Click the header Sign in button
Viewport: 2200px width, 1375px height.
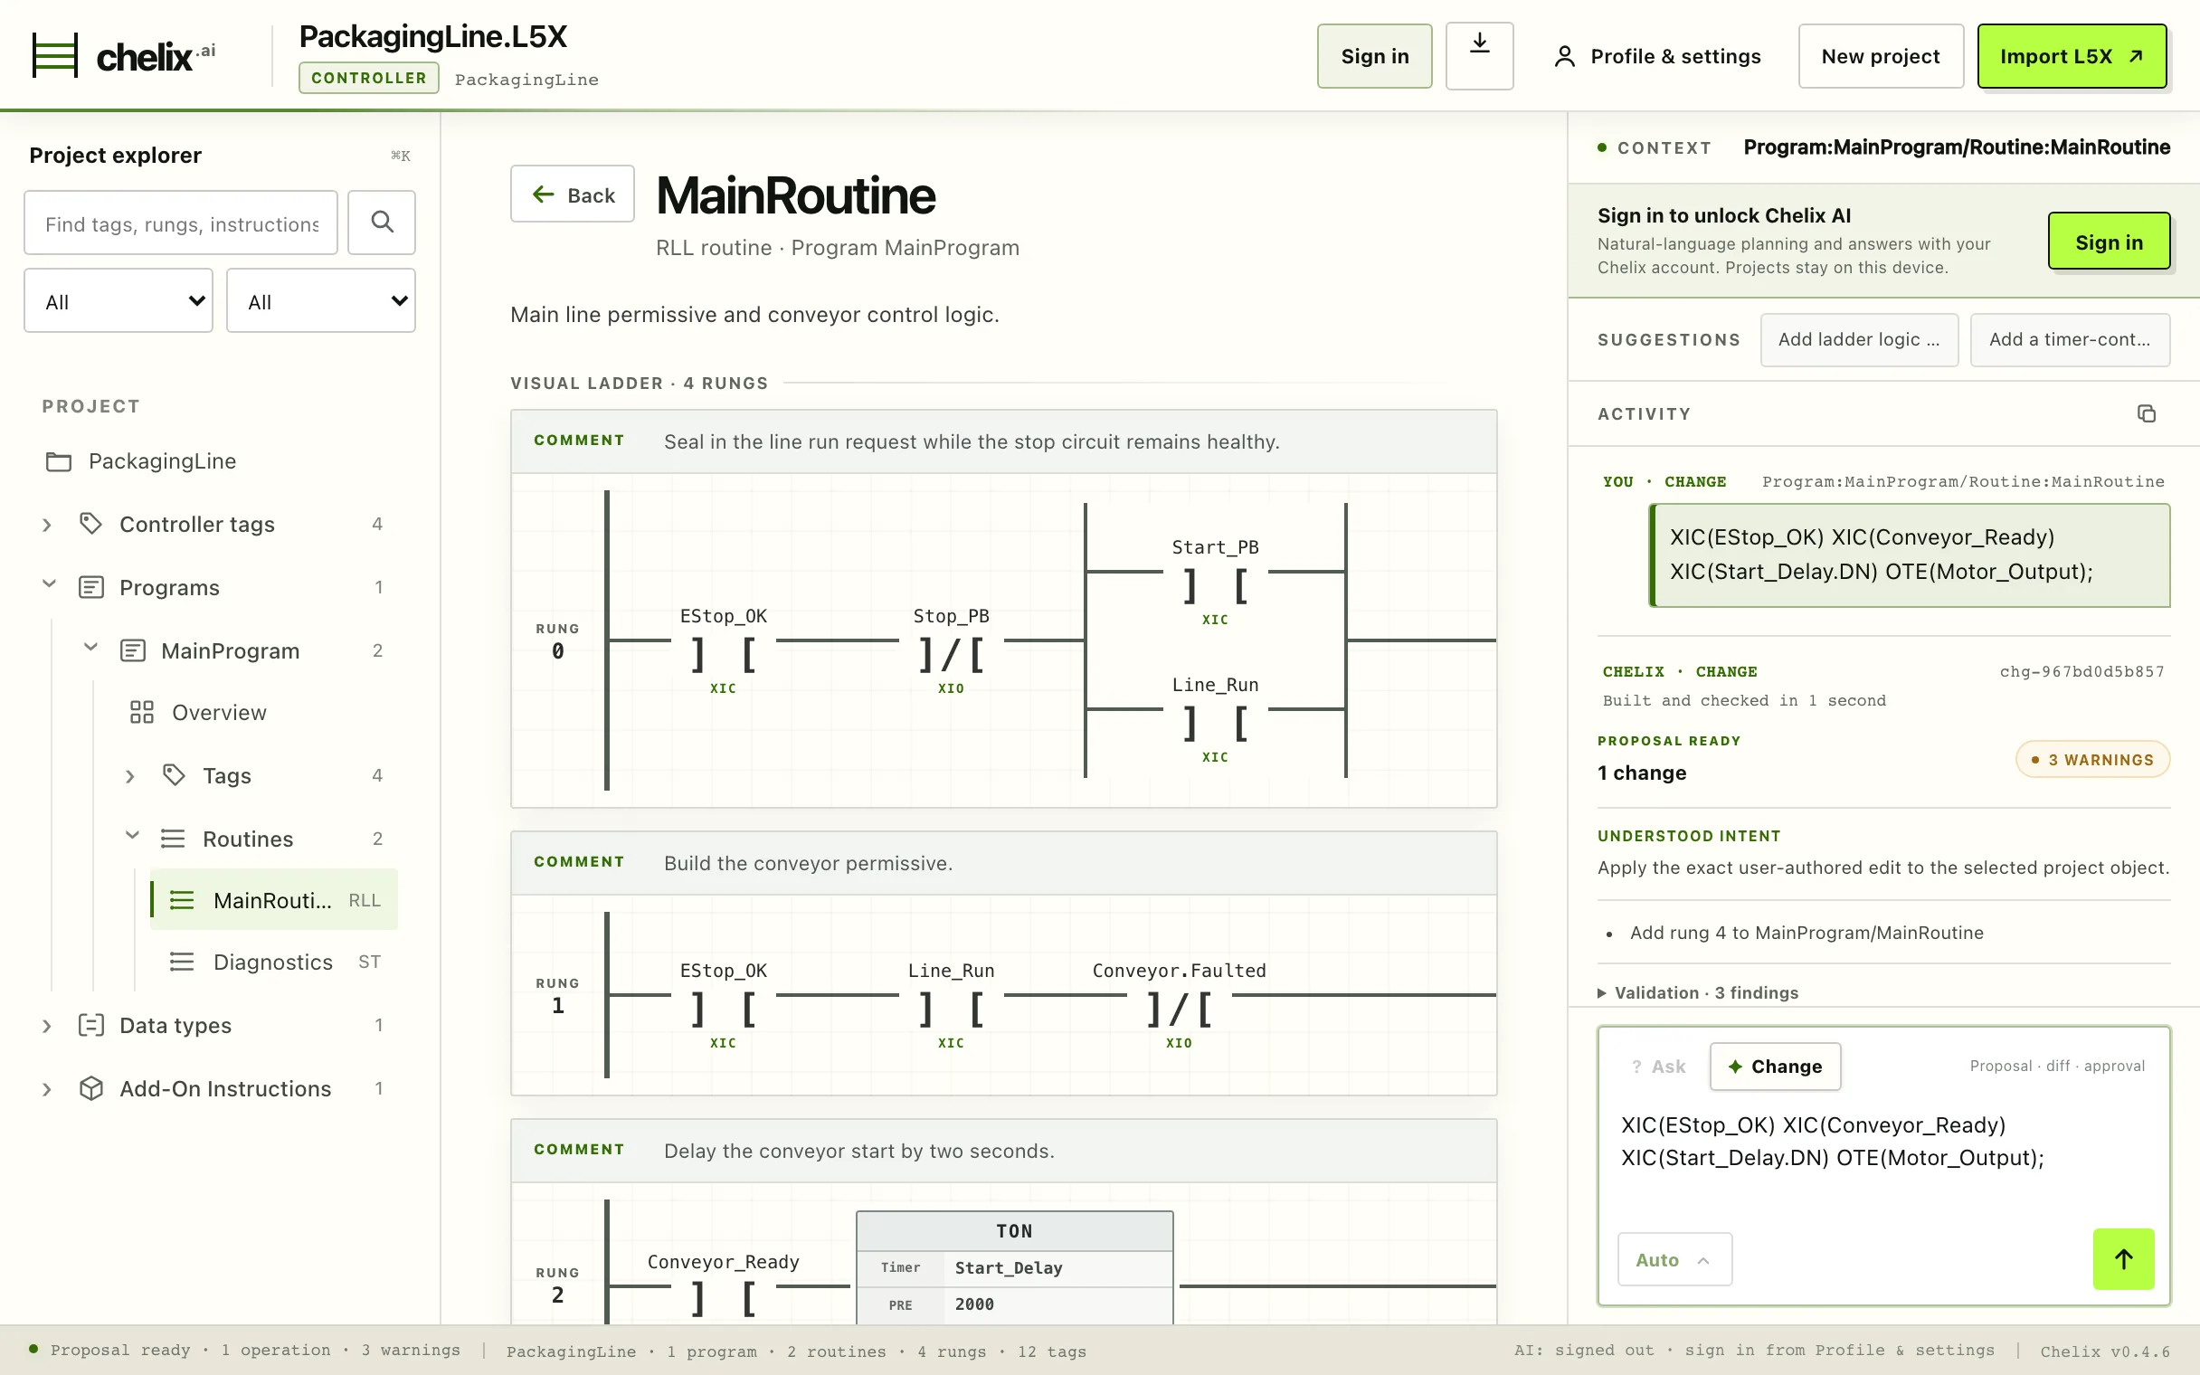[1374, 55]
